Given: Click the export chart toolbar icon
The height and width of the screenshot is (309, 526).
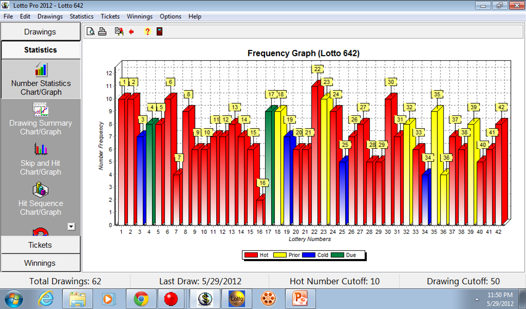Looking at the screenshot, I should coord(119,31).
